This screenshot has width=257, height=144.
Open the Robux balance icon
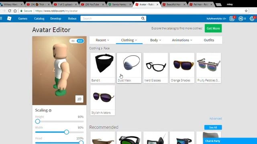point(241,19)
